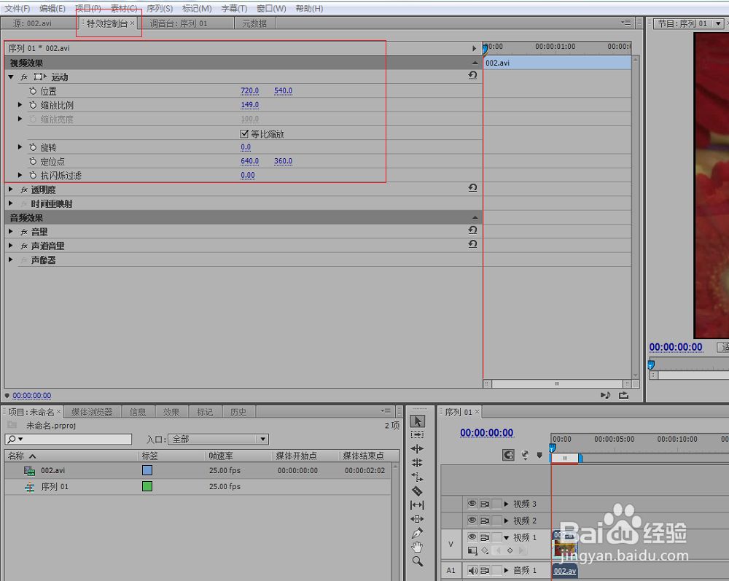Viewport: 729px width, 581px height.
Task: Click the Snap magnet icon in the timeline
Action: pos(508,455)
